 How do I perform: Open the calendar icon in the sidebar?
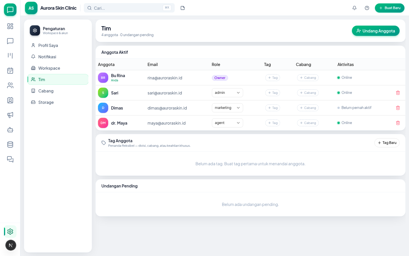(10, 71)
